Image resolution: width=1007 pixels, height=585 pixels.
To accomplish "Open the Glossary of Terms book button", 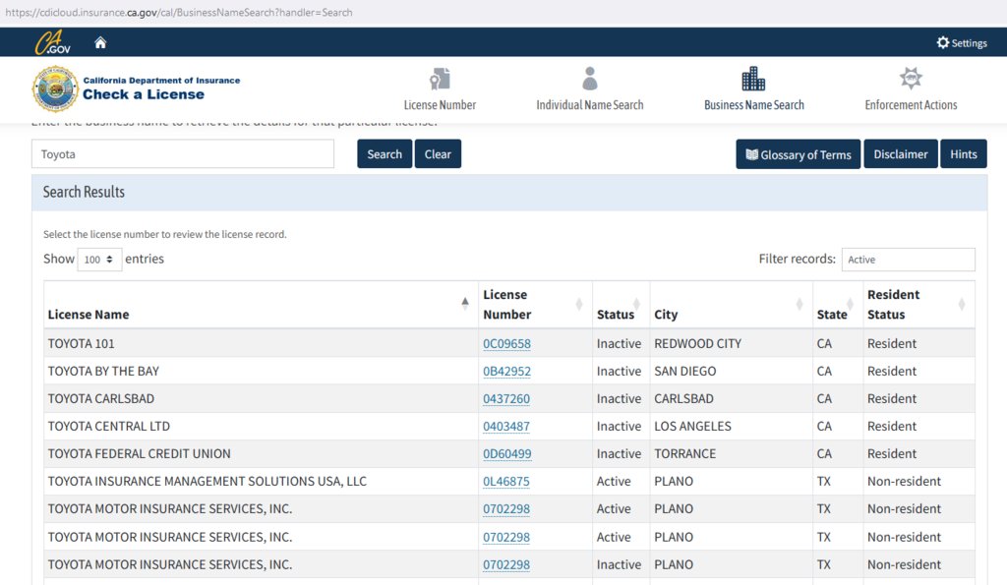I will (798, 154).
